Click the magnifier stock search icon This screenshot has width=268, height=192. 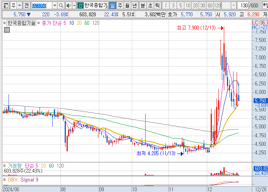pyautogui.click(x=61, y=6)
